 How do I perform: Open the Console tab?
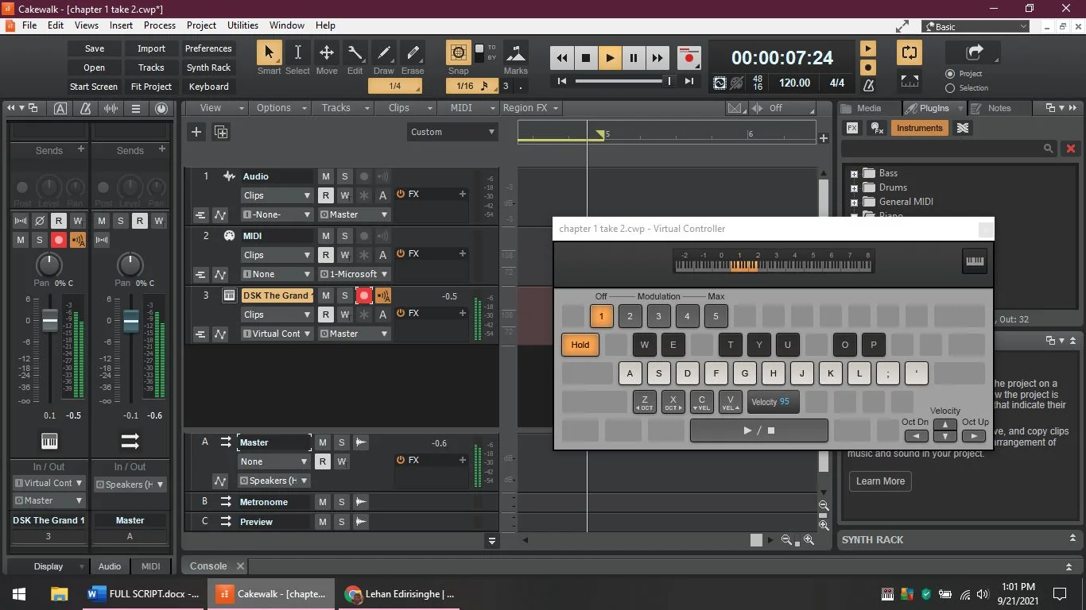[208, 566]
